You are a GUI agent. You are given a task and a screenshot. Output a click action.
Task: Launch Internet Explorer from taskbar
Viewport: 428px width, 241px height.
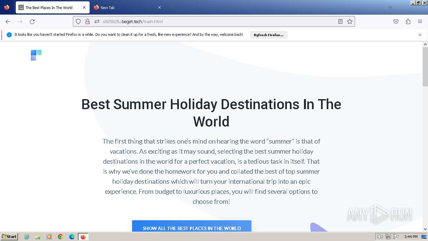27,237
